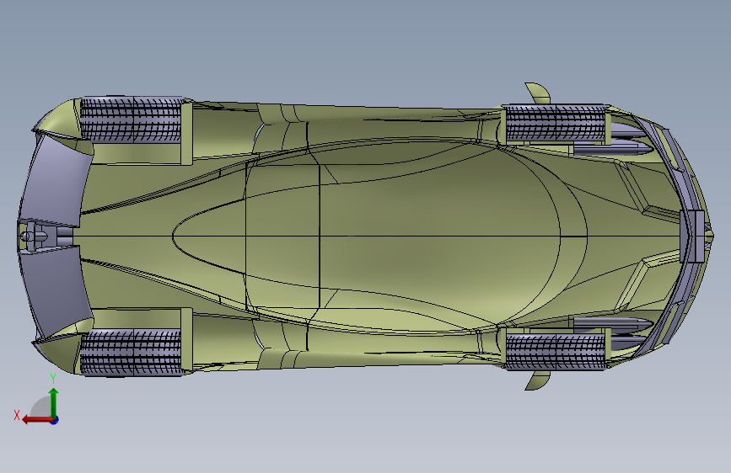731x473 pixels.
Task: Click the green Y axis arrow on the triad
Action: [54, 403]
